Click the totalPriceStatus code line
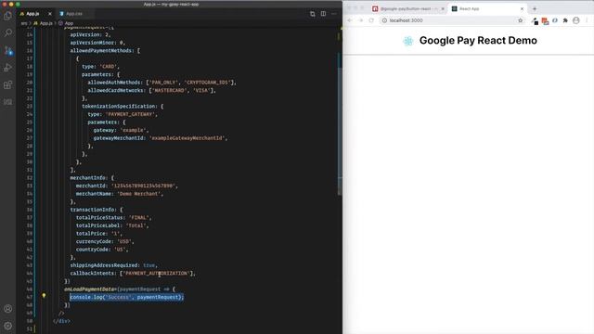This screenshot has width=594, height=334. 113,218
